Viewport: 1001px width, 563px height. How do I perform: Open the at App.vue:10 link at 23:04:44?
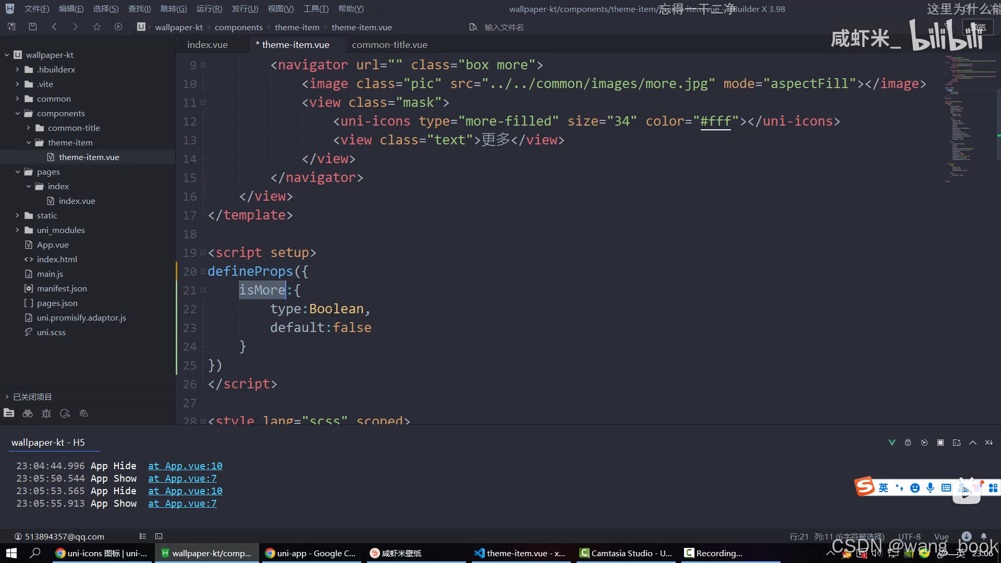click(185, 466)
